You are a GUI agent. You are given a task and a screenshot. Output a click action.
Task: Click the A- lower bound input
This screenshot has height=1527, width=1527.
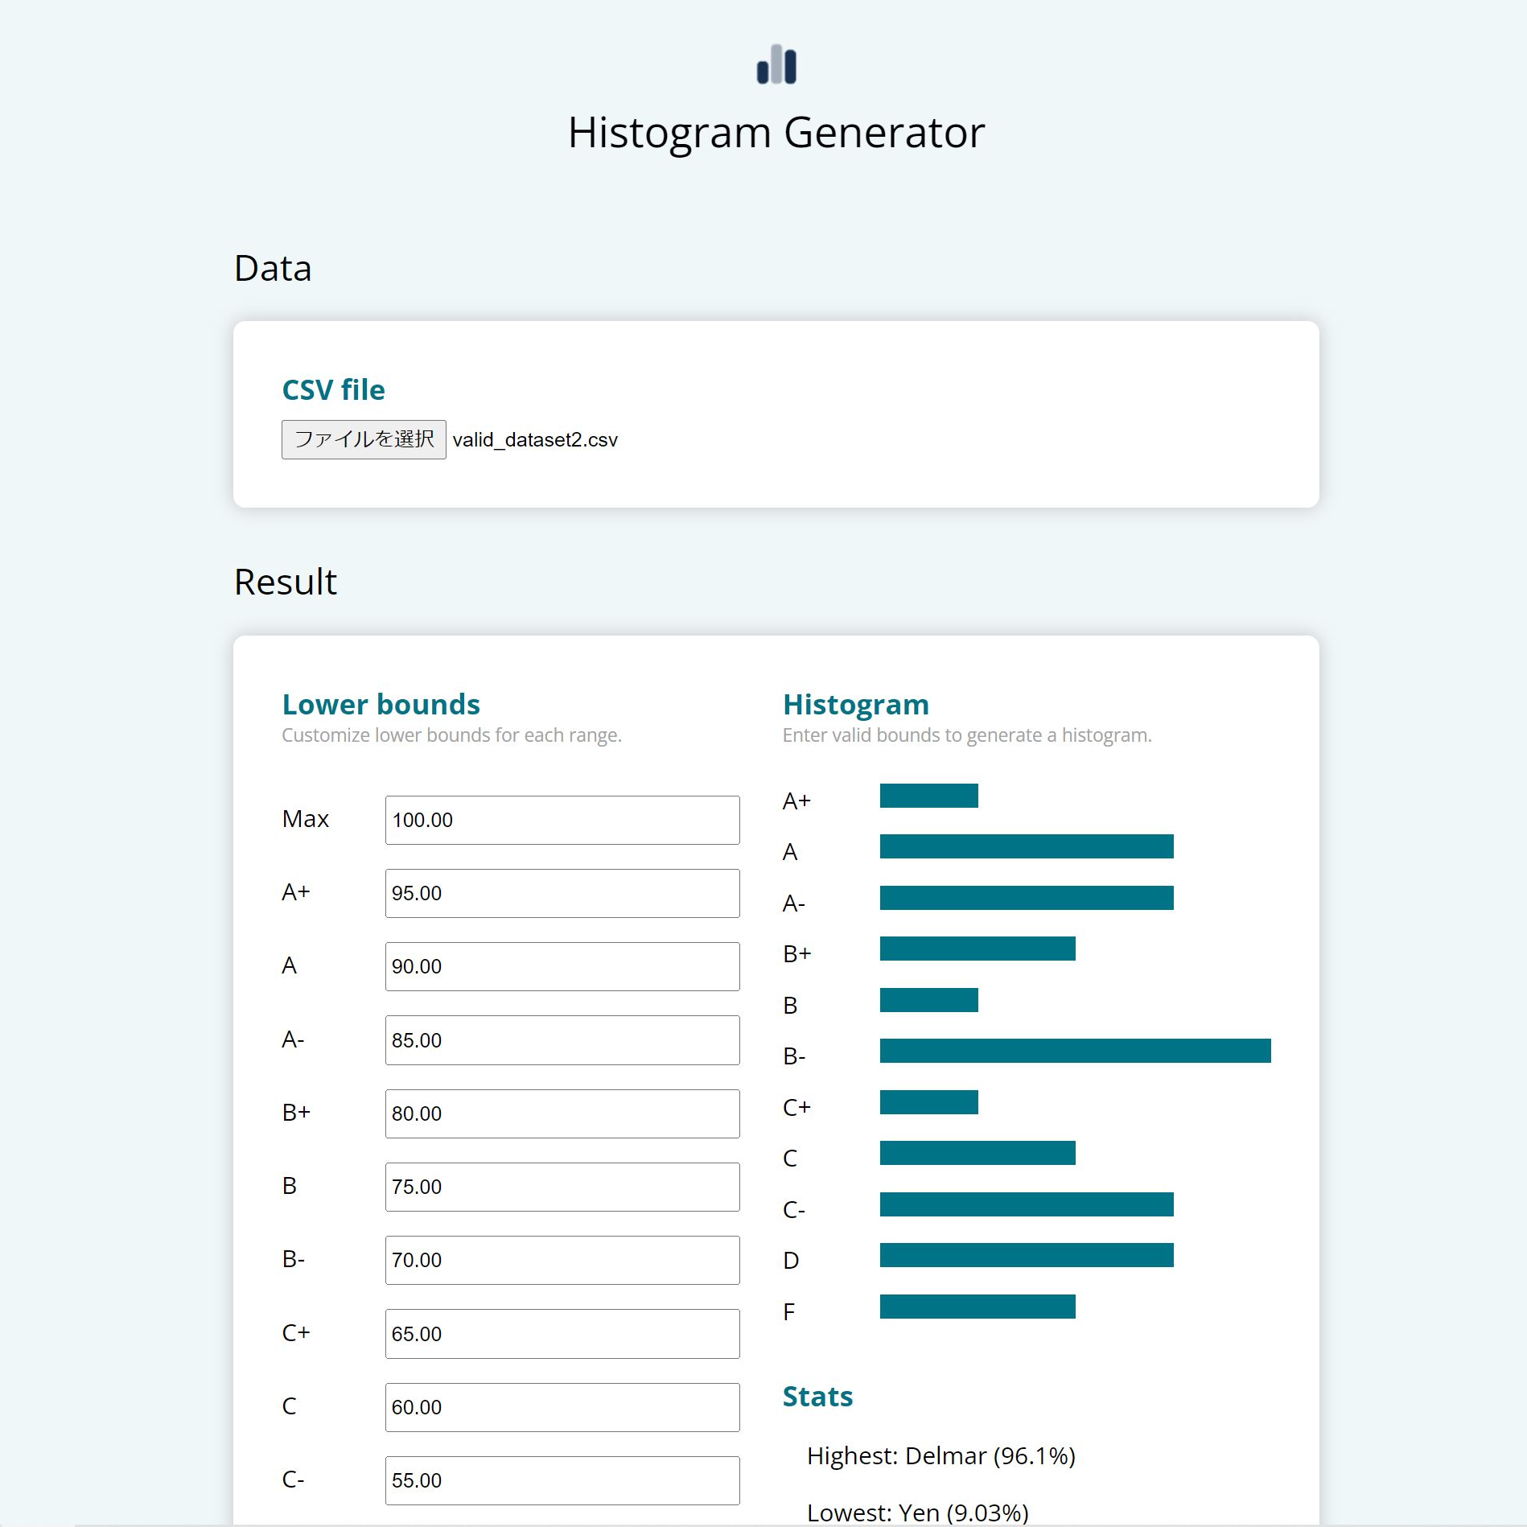562,1040
